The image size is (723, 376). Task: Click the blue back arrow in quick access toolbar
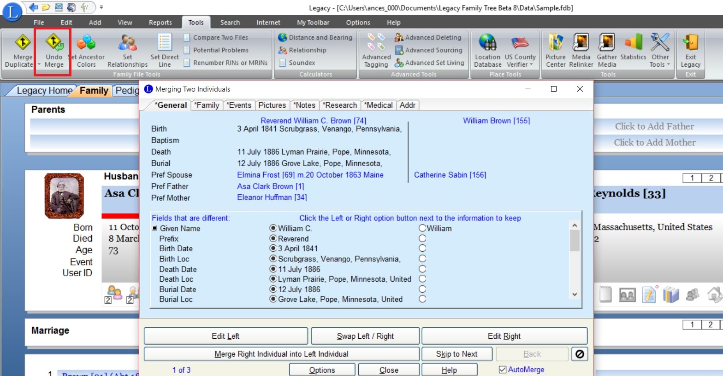(33, 7)
